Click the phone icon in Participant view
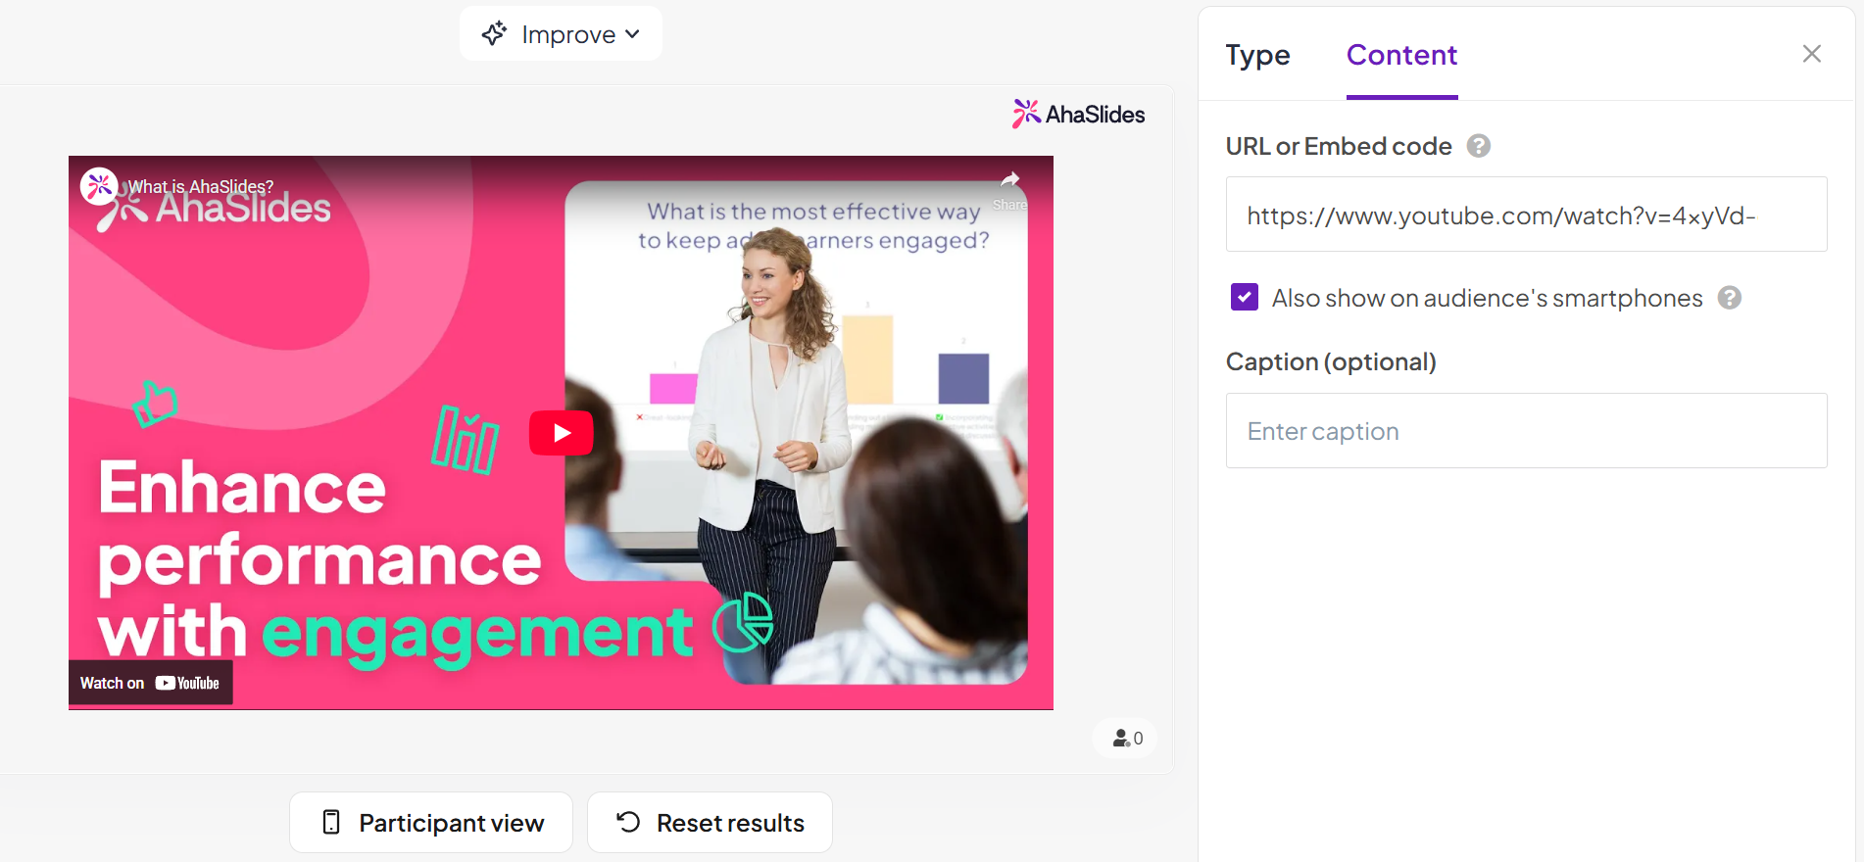 331,823
